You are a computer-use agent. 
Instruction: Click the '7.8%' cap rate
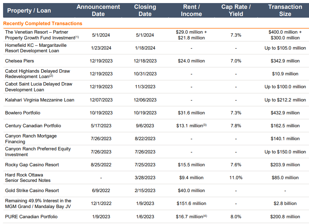(236, 126)
